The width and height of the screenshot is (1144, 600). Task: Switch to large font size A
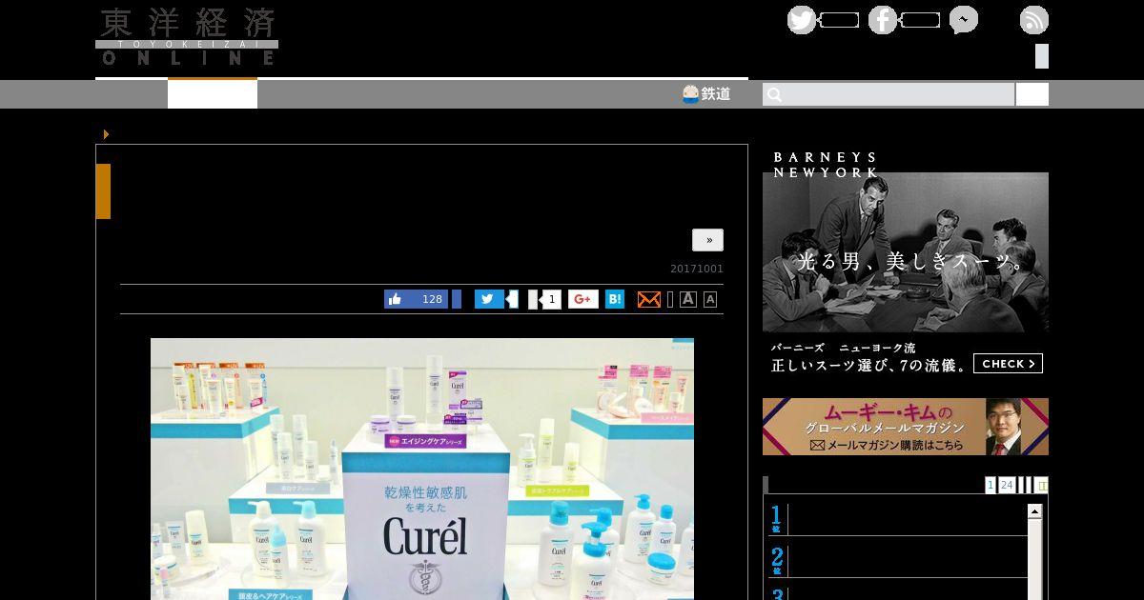[688, 299]
